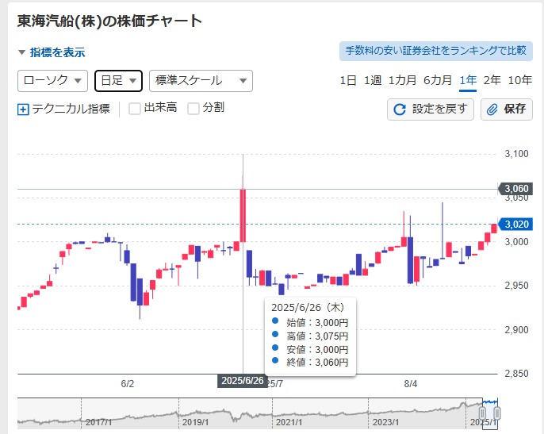This screenshot has height=434, width=544.
Task: Click the 2,850 y-axis label
Action: pyautogui.click(x=516, y=374)
